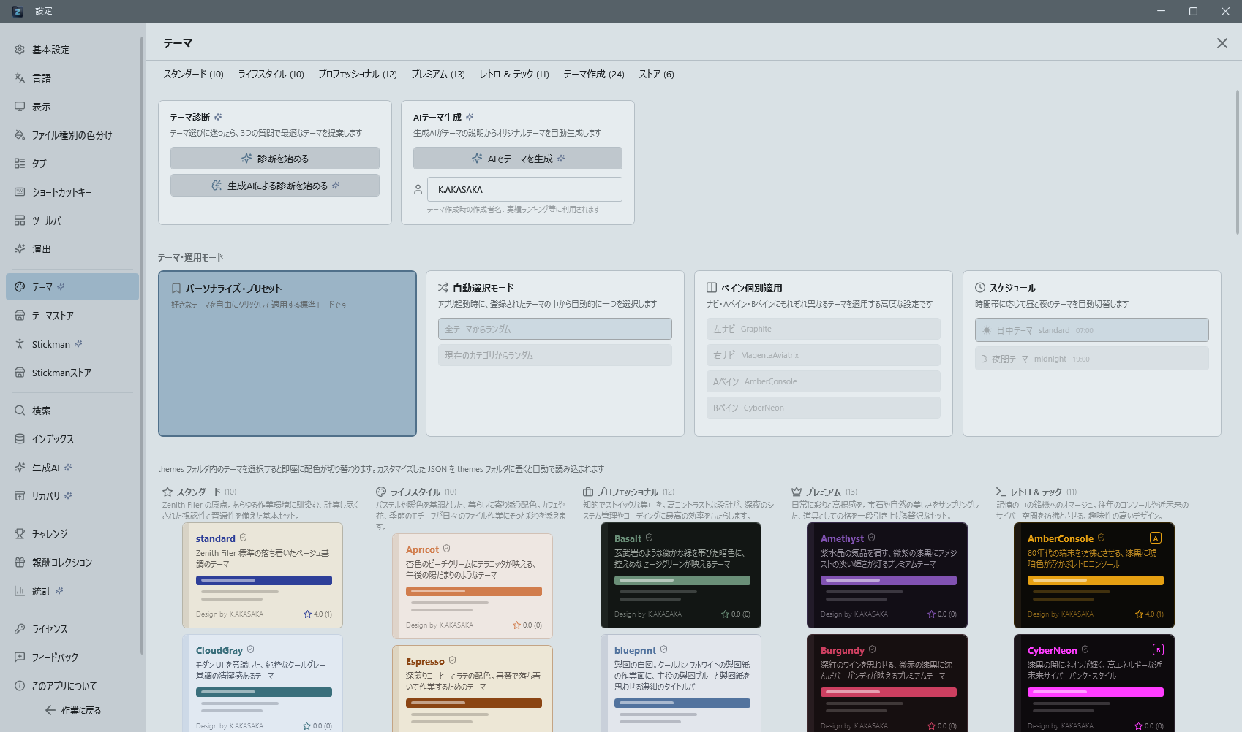Click the sparkle icon beside 生成AI
This screenshot has height=732, width=1242.
tap(20, 468)
